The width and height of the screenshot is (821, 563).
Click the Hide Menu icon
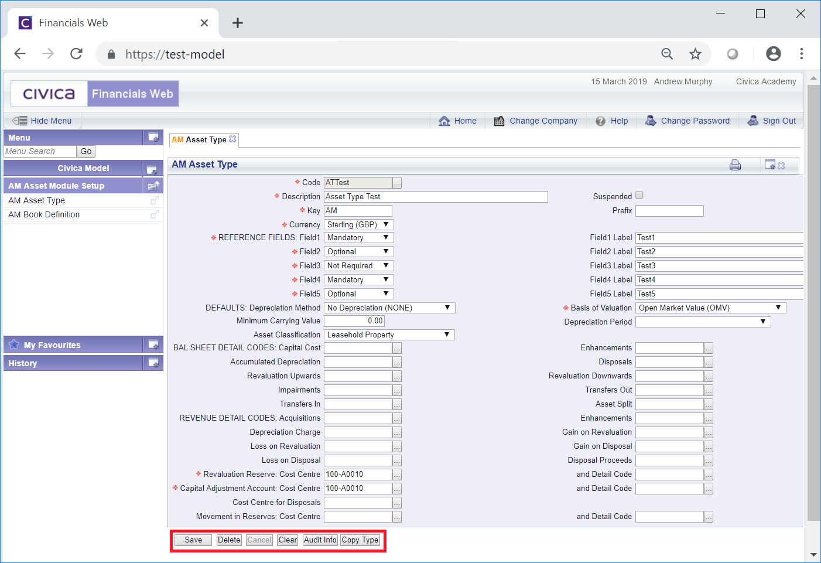19,121
